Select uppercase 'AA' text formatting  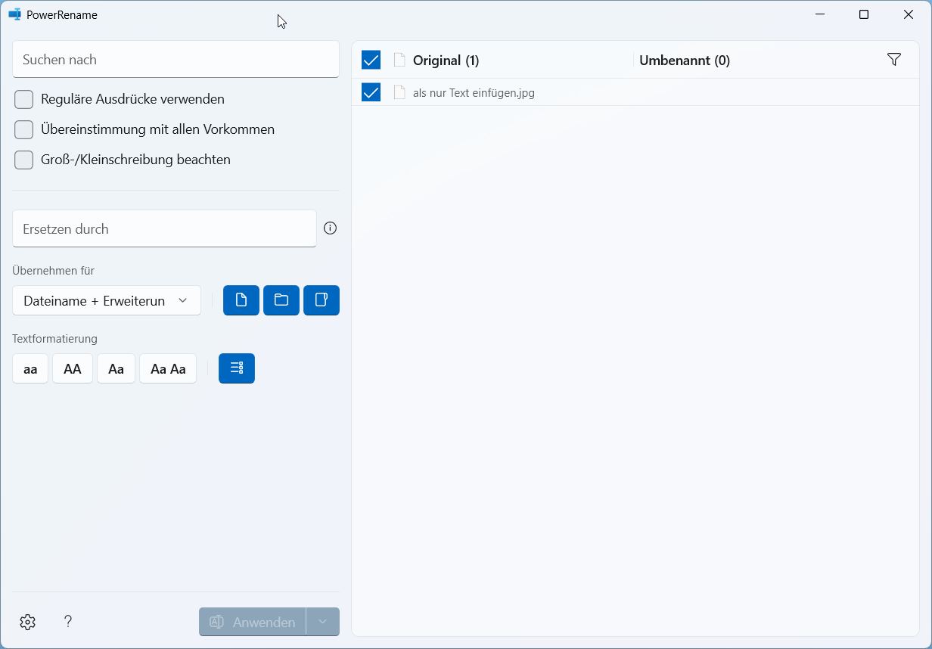pyautogui.click(x=73, y=368)
